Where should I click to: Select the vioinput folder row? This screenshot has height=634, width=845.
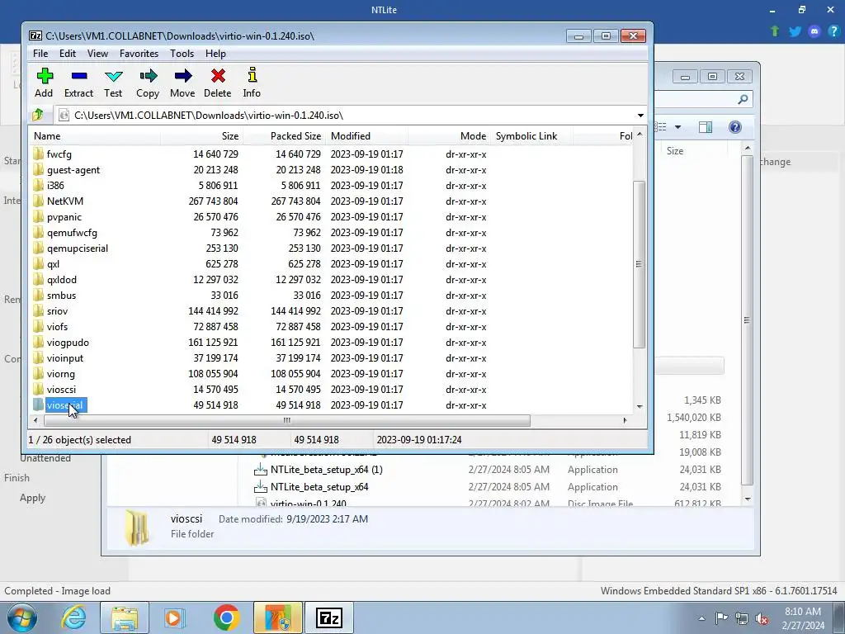pos(331,357)
